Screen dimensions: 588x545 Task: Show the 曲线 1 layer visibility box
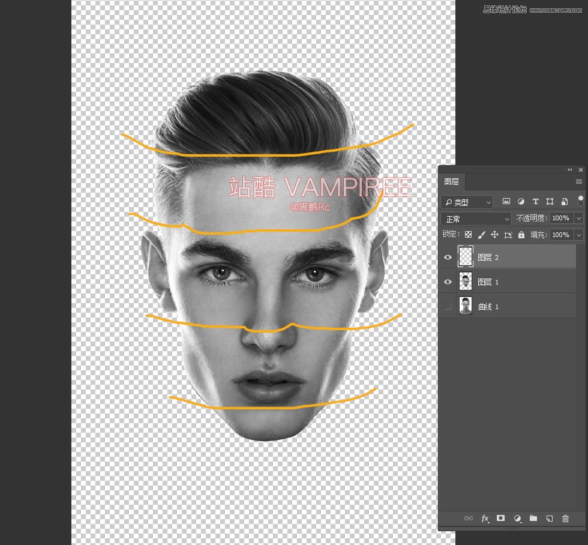pos(448,306)
